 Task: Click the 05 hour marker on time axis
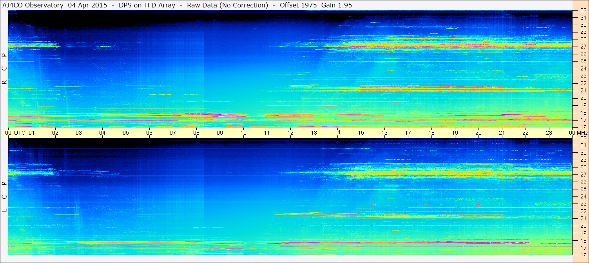(126, 133)
